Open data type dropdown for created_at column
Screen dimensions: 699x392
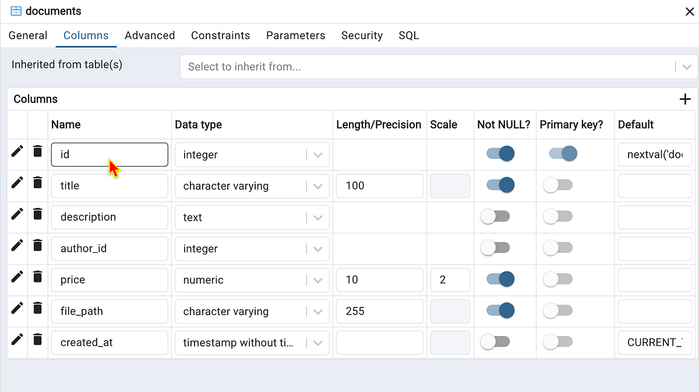317,343
